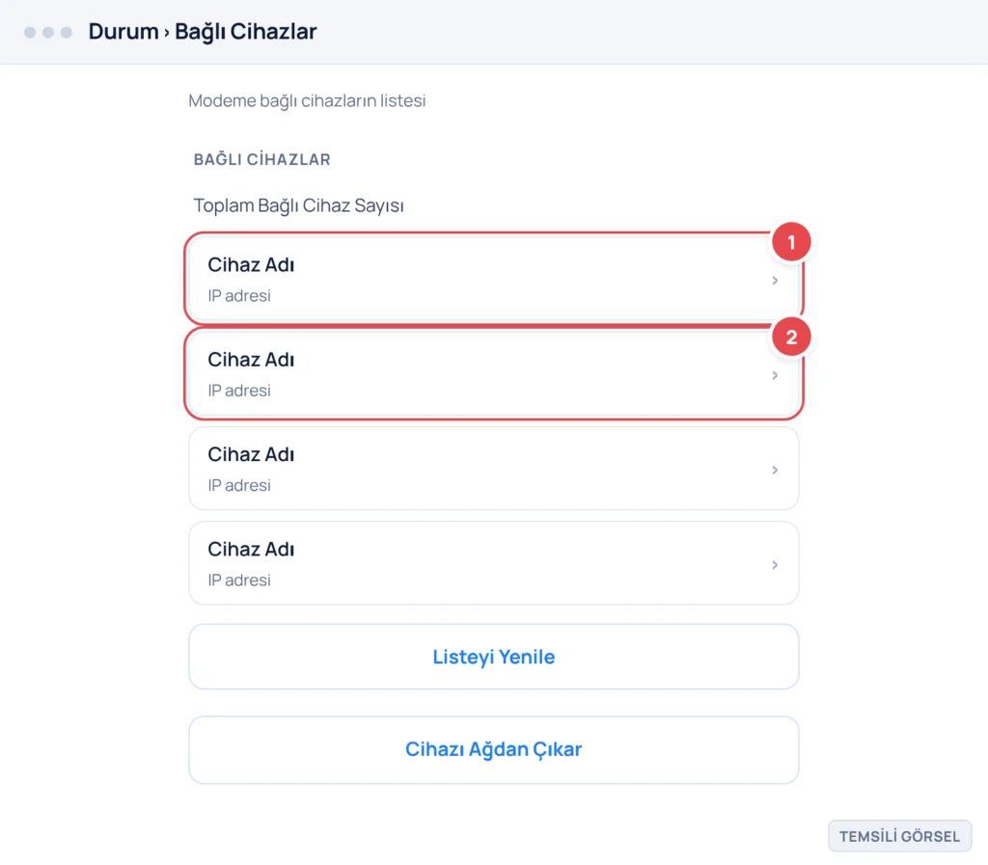Expand the third device card's chevron
Viewport: 988px width, 865px height.
point(775,471)
